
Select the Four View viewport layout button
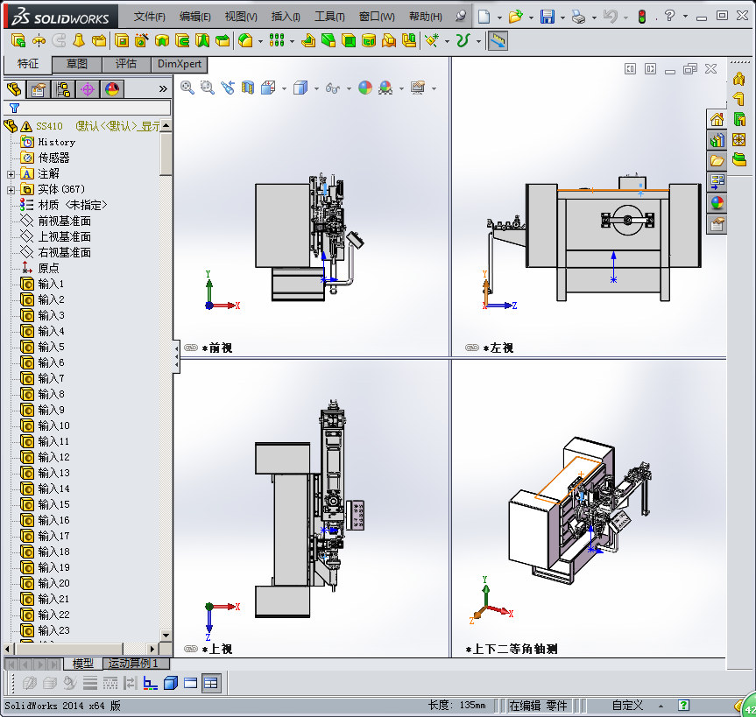[x=211, y=683]
